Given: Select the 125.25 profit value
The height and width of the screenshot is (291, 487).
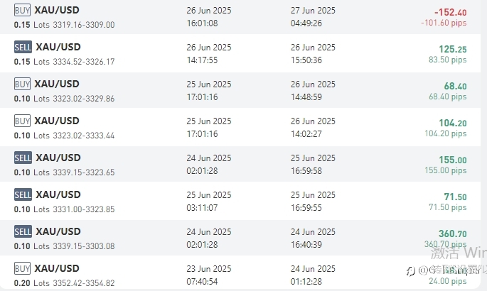Looking at the screenshot, I should click(453, 49).
